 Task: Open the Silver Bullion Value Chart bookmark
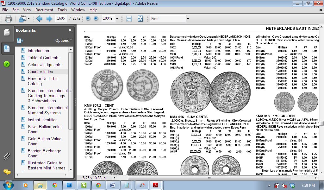click(x=45, y=129)
